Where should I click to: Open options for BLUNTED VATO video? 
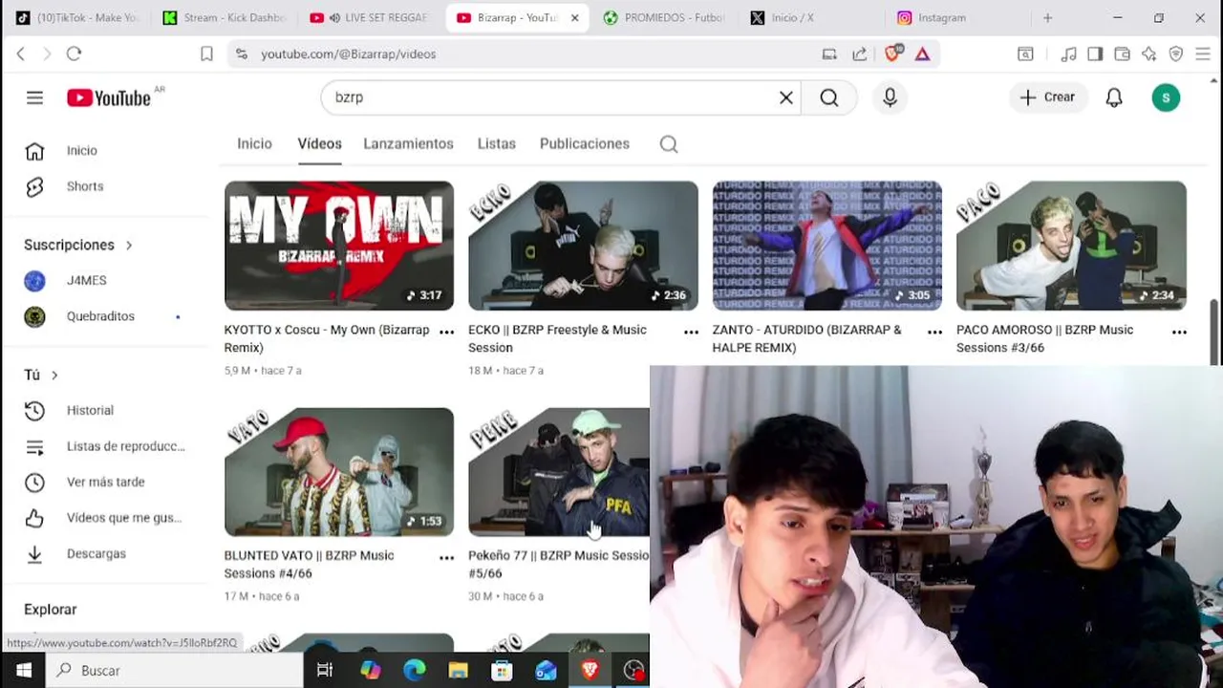446,557
